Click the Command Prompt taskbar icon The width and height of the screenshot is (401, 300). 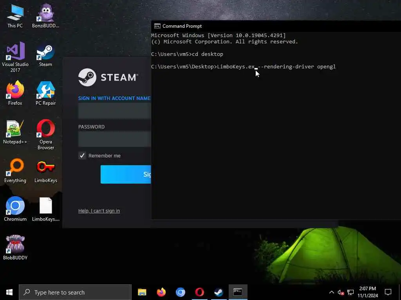(x=238, y=292)
